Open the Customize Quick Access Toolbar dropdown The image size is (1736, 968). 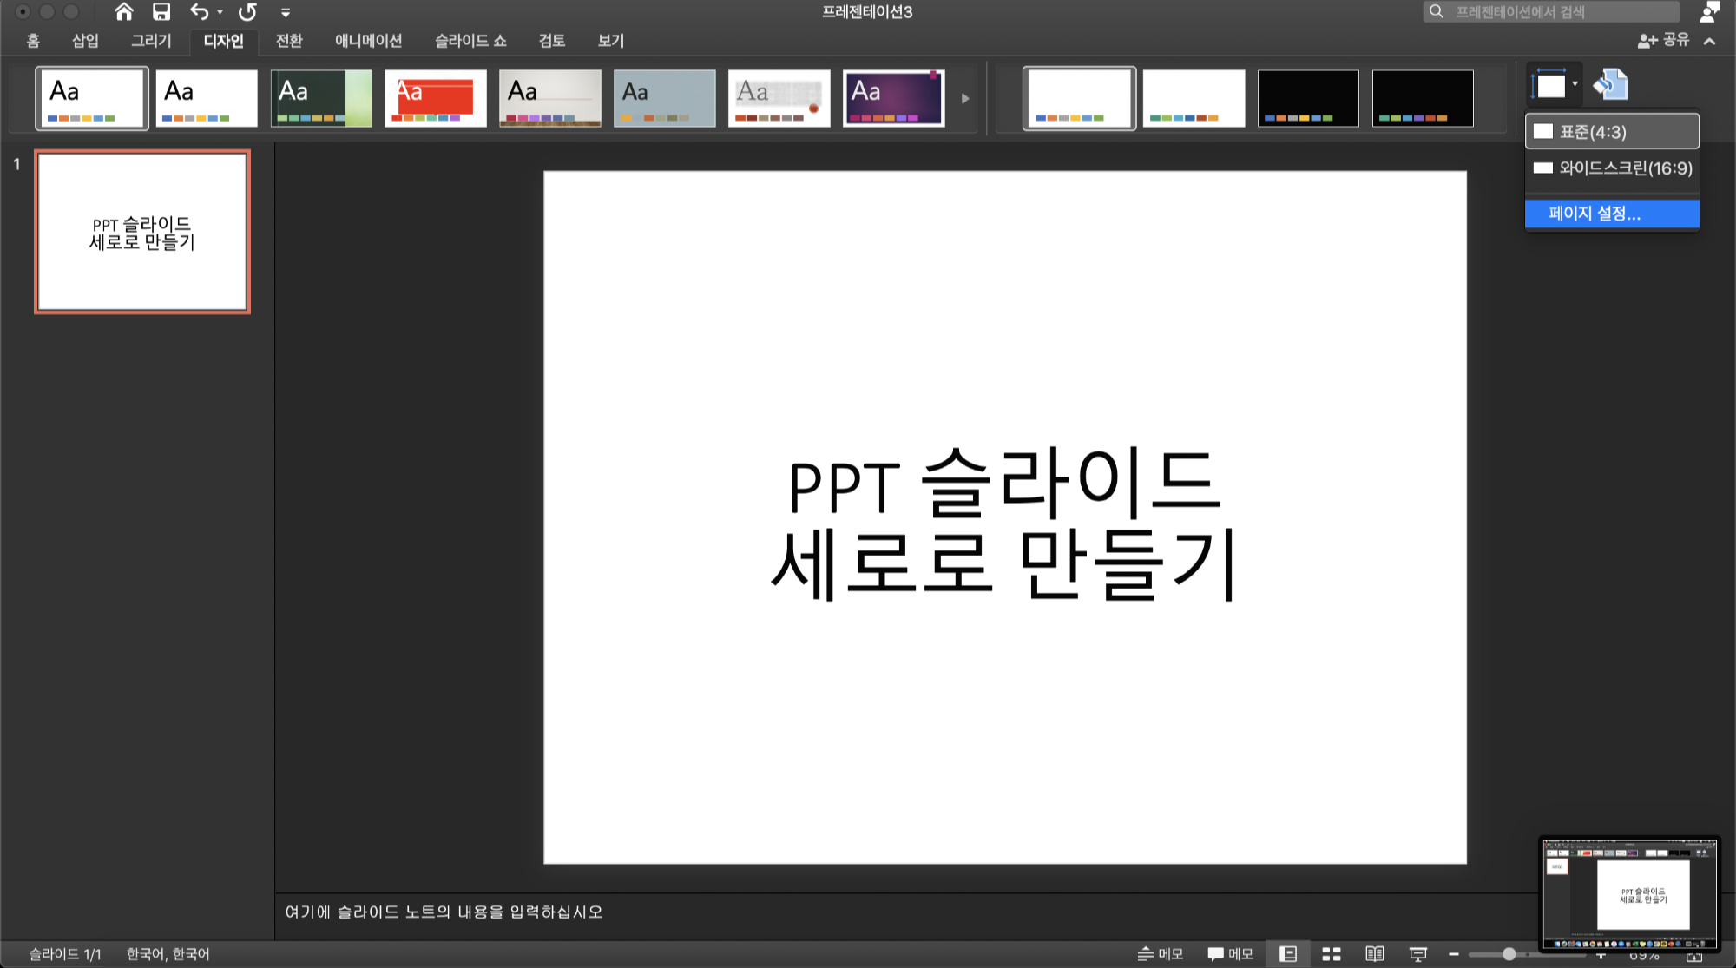pos(285,13)
